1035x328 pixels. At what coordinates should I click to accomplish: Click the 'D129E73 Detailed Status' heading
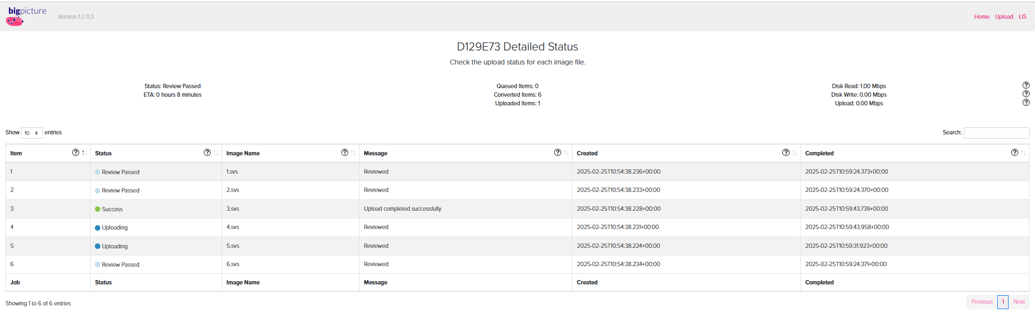click(517, 47)
